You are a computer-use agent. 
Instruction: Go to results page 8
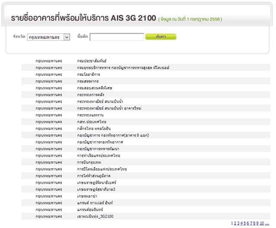254,223
